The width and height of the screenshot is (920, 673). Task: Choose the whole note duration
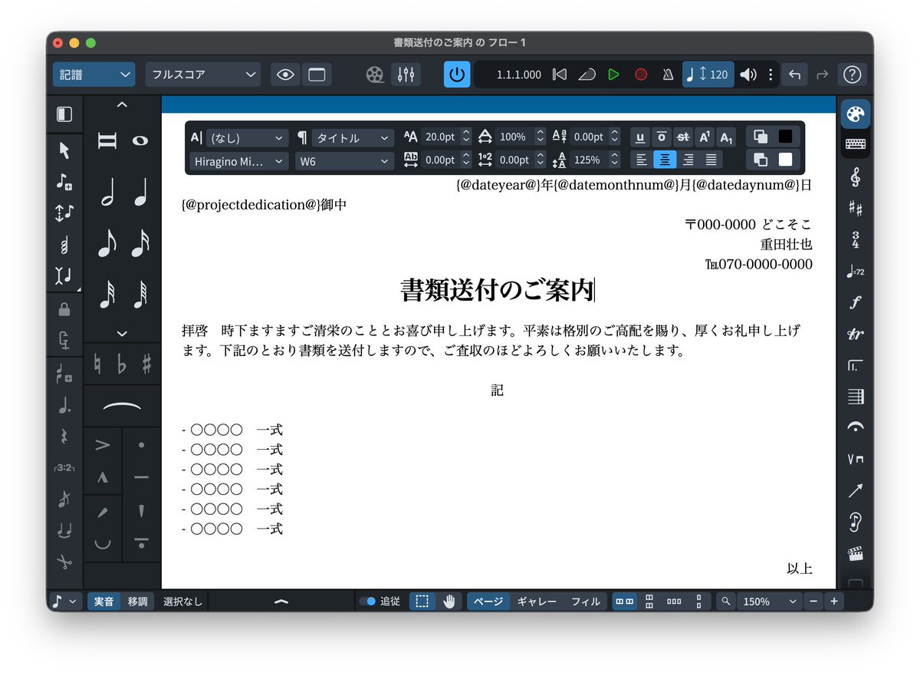tap(140, 141)
